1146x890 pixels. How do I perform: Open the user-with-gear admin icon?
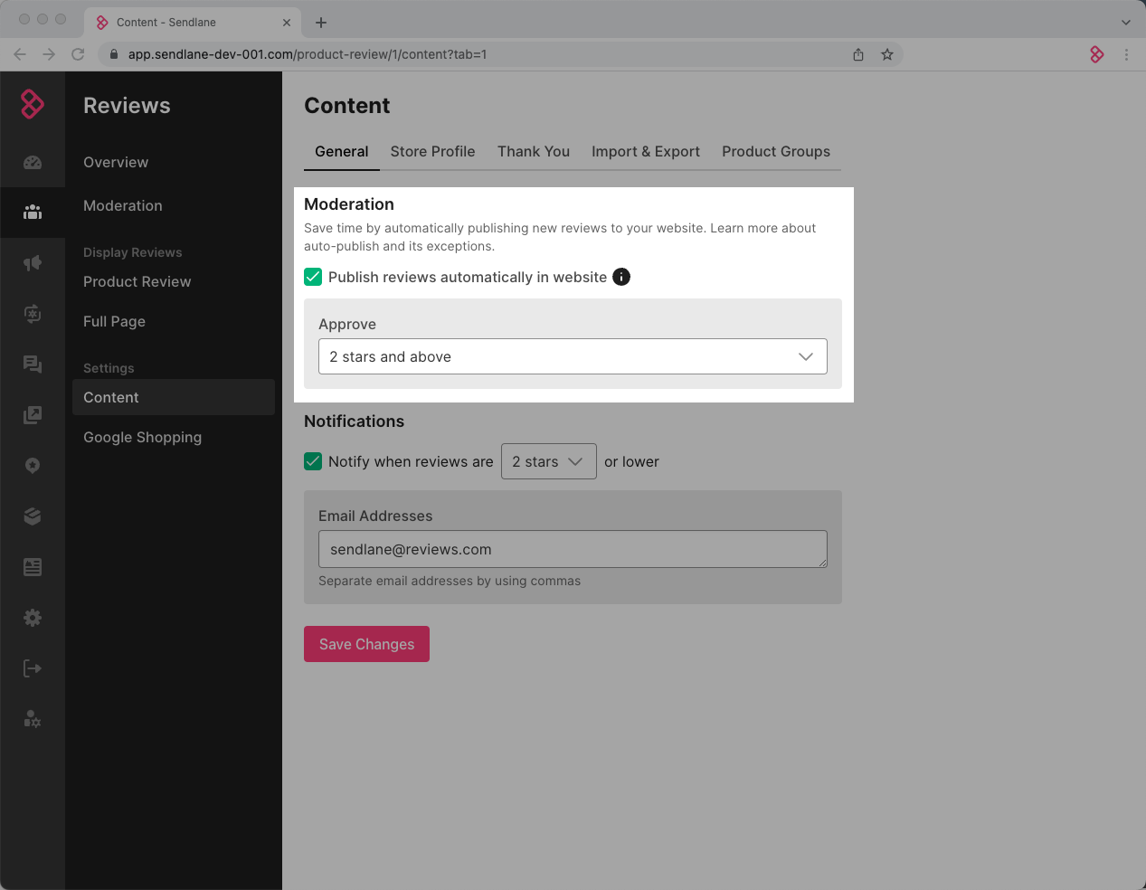[33, 719]
